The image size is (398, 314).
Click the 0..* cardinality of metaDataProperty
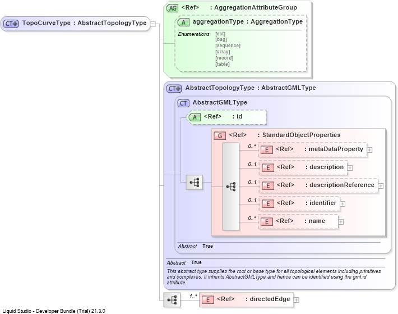pyautogui.click(x=252, y=146)
